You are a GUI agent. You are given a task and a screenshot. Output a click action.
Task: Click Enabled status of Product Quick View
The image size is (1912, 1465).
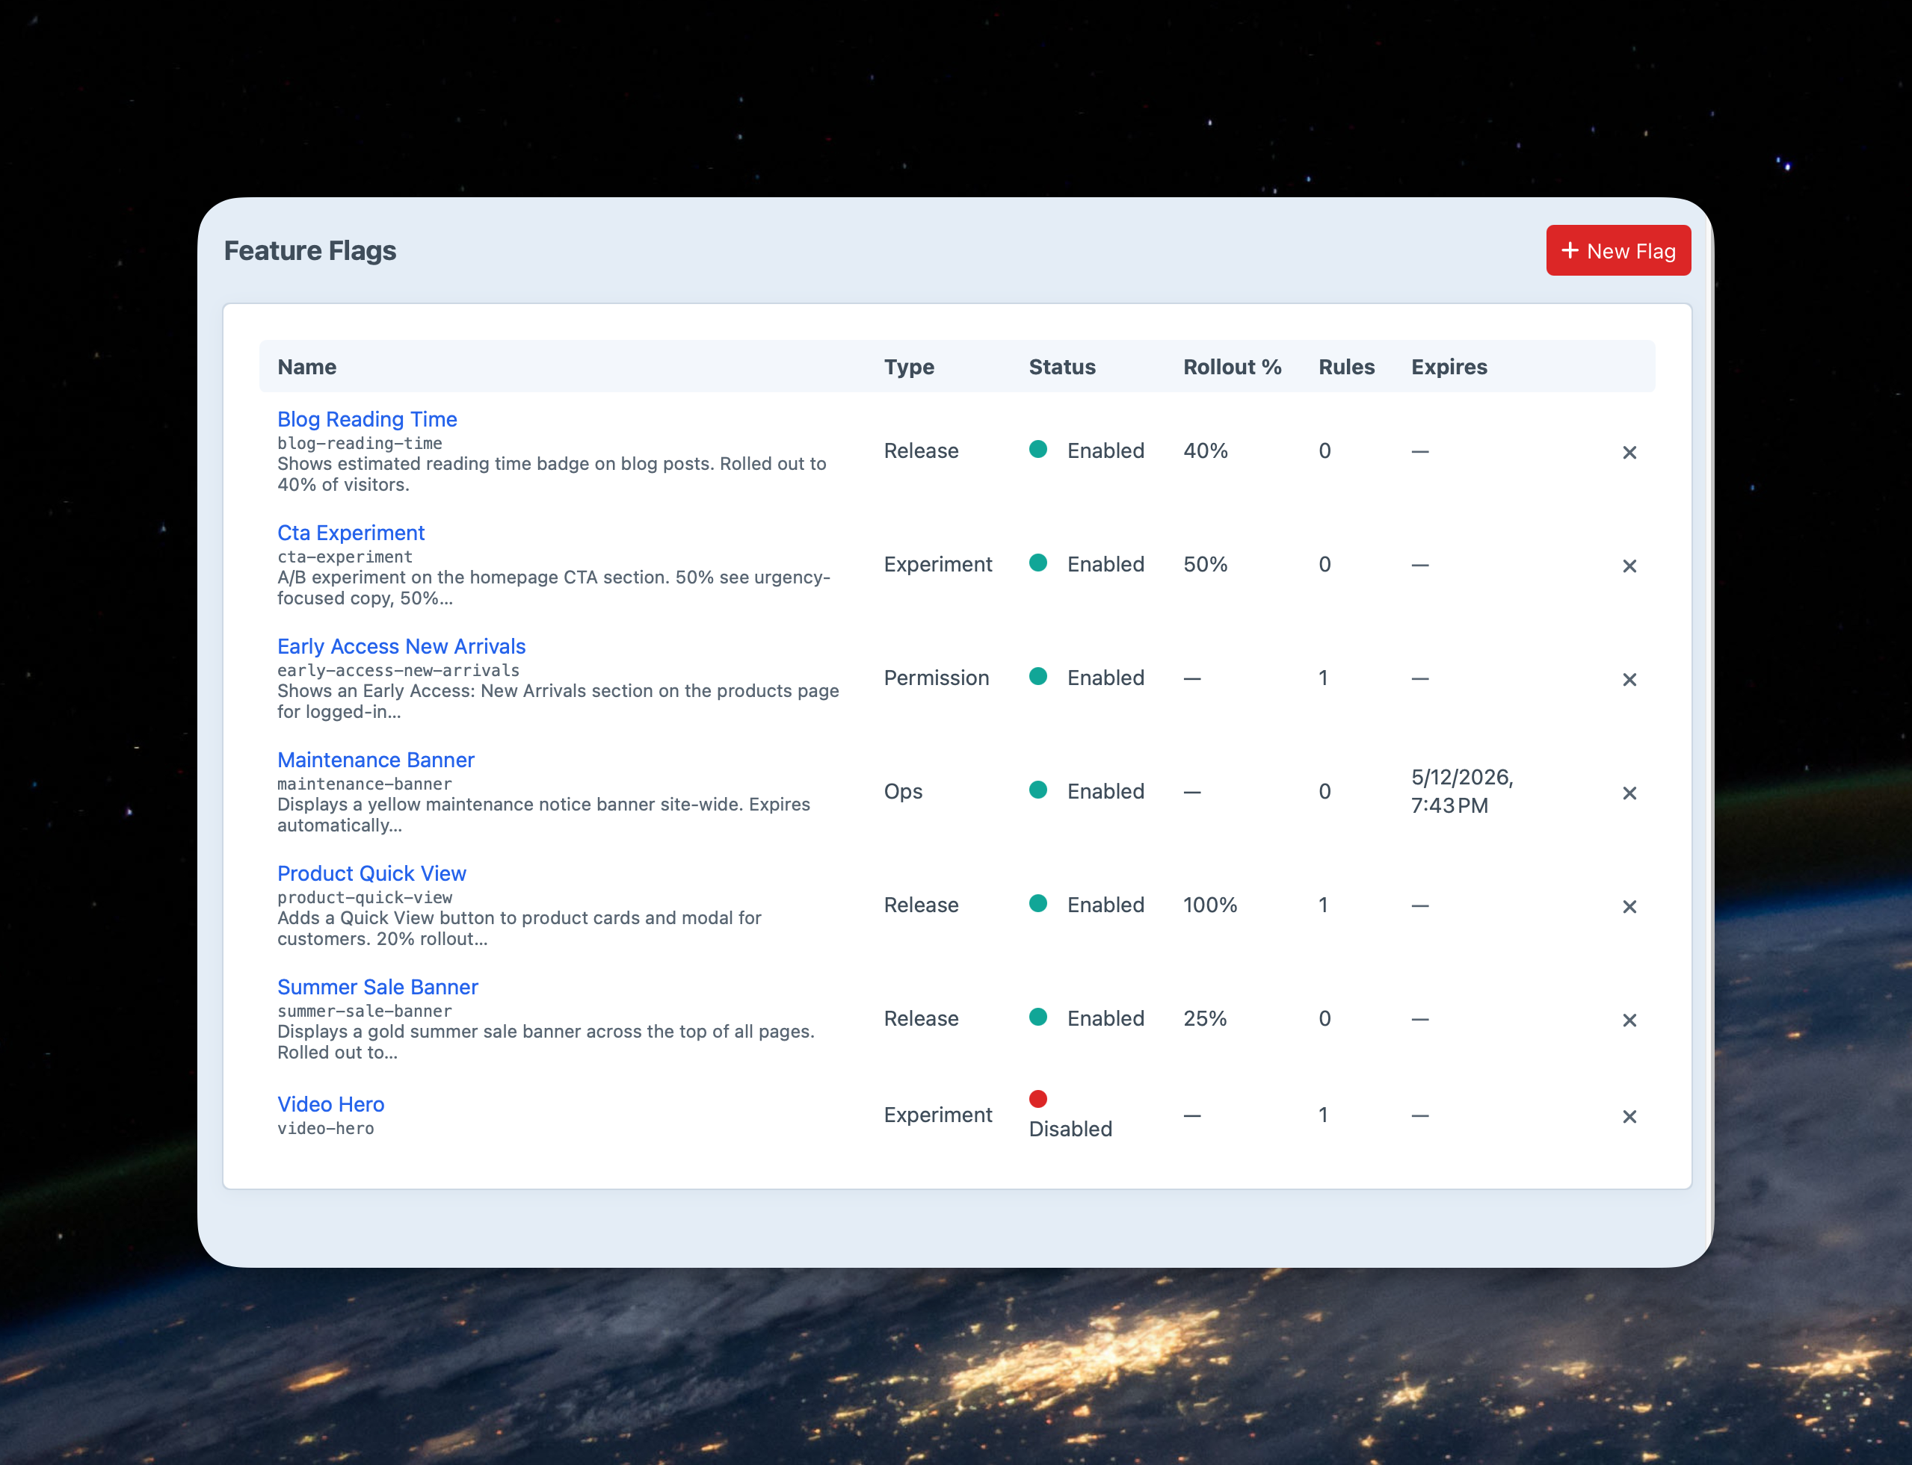click(x=1105, y=905)
